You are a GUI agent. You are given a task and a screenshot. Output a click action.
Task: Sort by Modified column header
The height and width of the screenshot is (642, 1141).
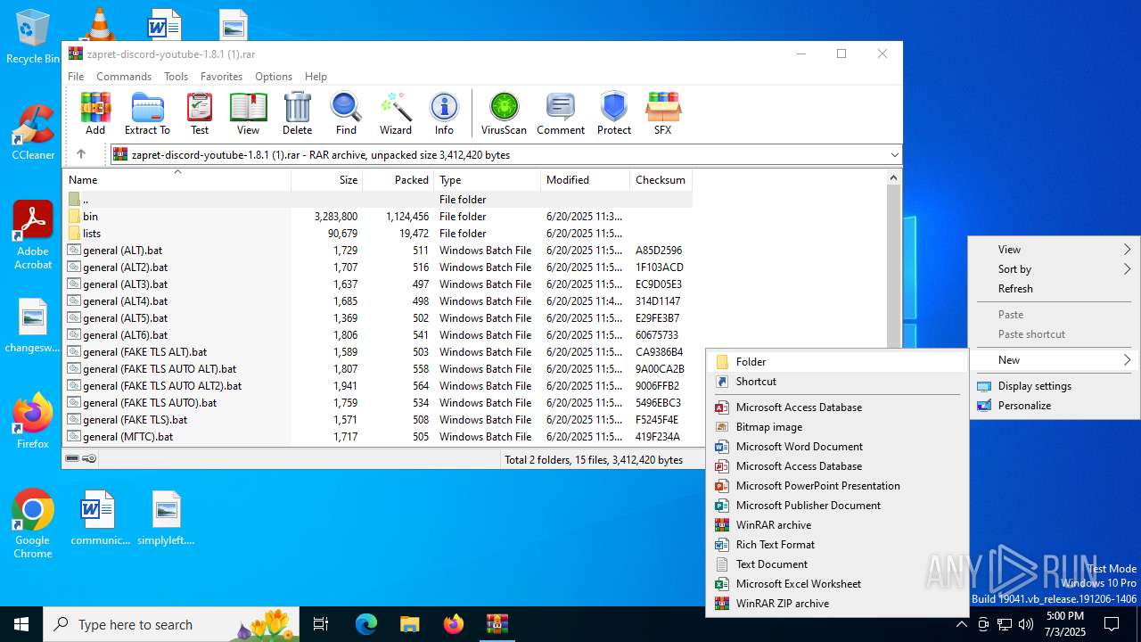point(586,180)
